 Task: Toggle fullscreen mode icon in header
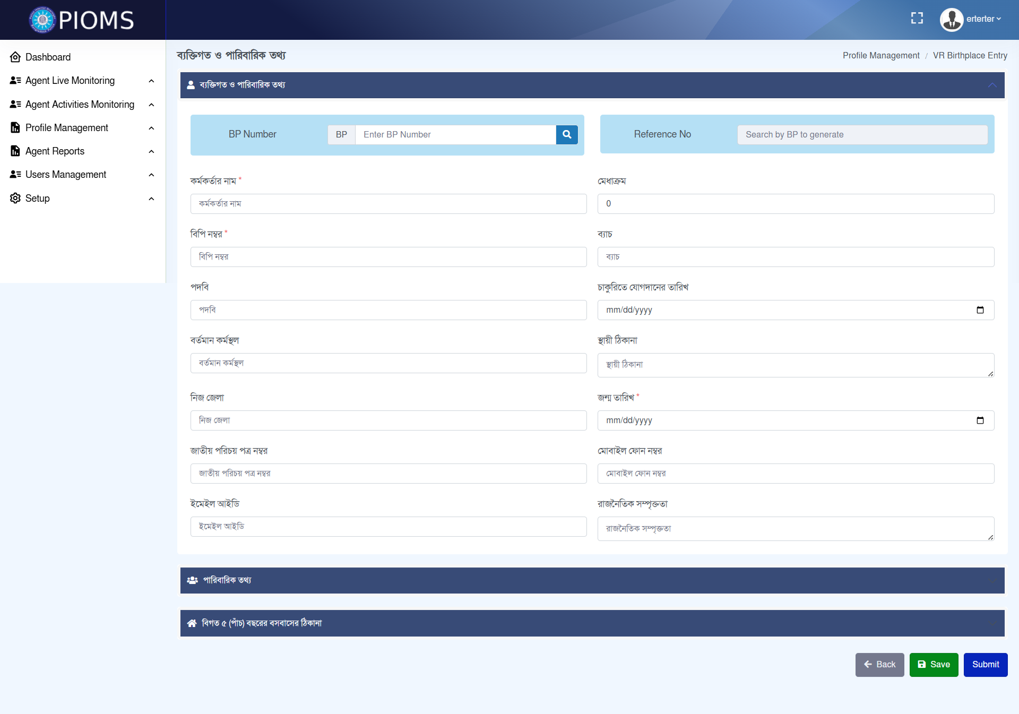[917, 19]
